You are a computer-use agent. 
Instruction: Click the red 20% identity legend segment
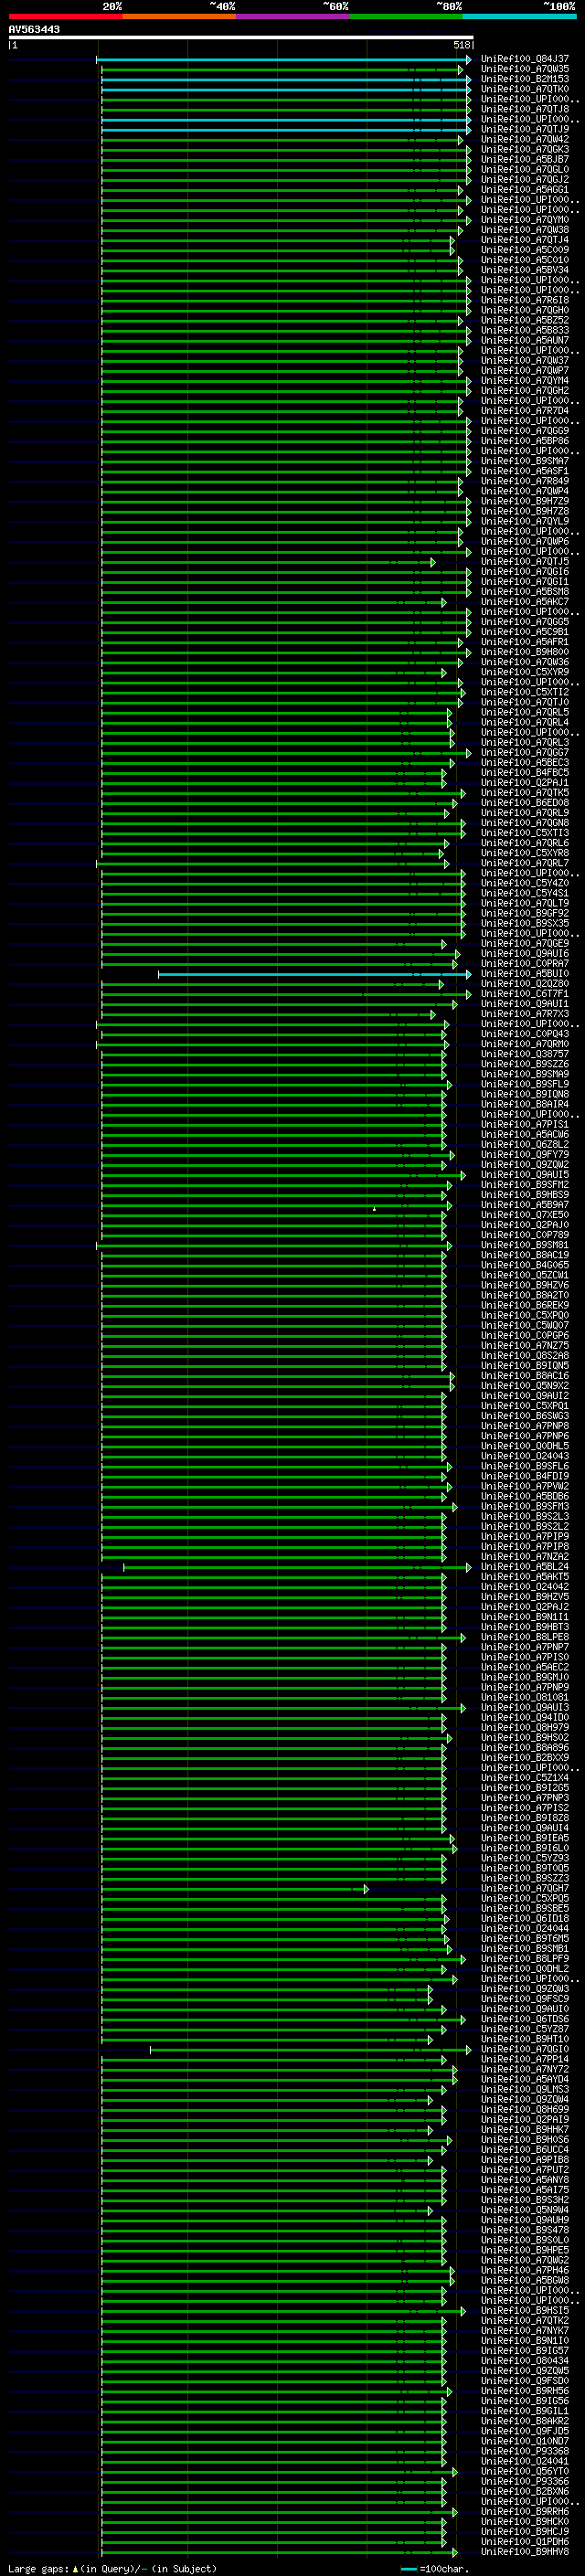(x=65, y=16)
